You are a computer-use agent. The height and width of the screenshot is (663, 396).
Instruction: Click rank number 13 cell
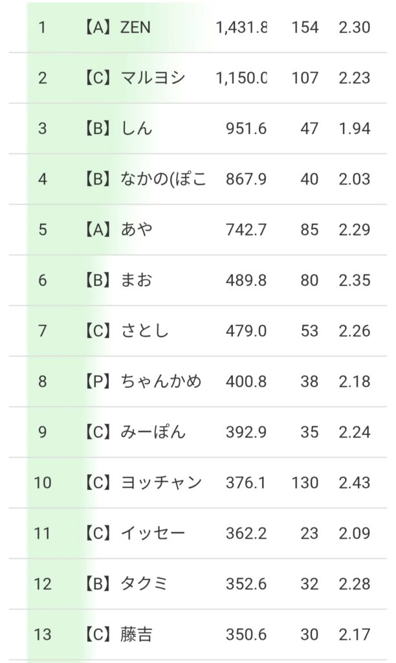pyautogui.click(x=42, y=634)
